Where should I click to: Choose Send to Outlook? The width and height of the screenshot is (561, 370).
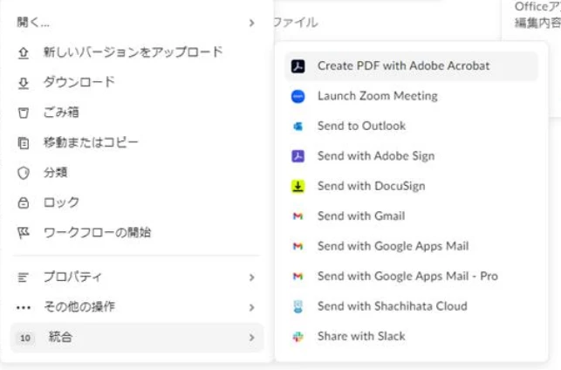click(x=412, y=127)
